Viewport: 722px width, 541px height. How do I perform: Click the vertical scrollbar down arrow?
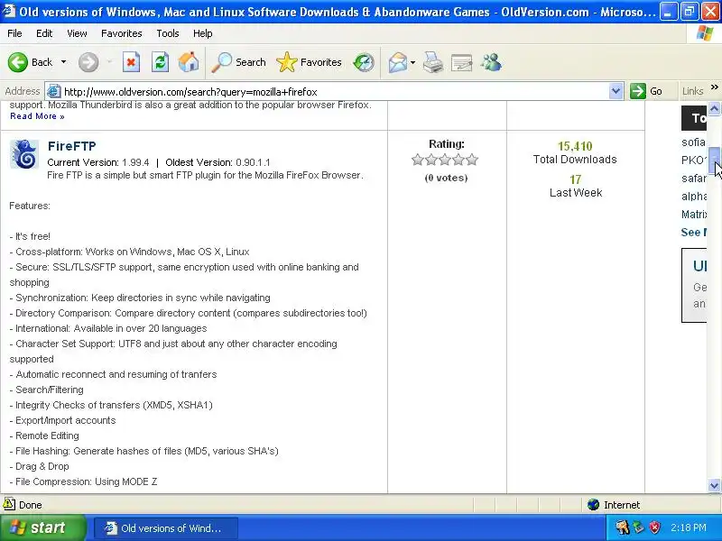click(714, 485)
